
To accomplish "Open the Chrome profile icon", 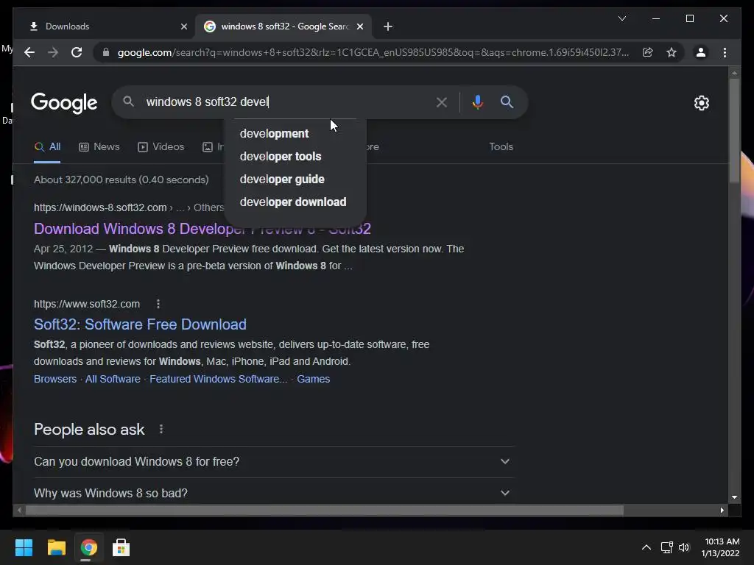I will [x=701, y=52].
